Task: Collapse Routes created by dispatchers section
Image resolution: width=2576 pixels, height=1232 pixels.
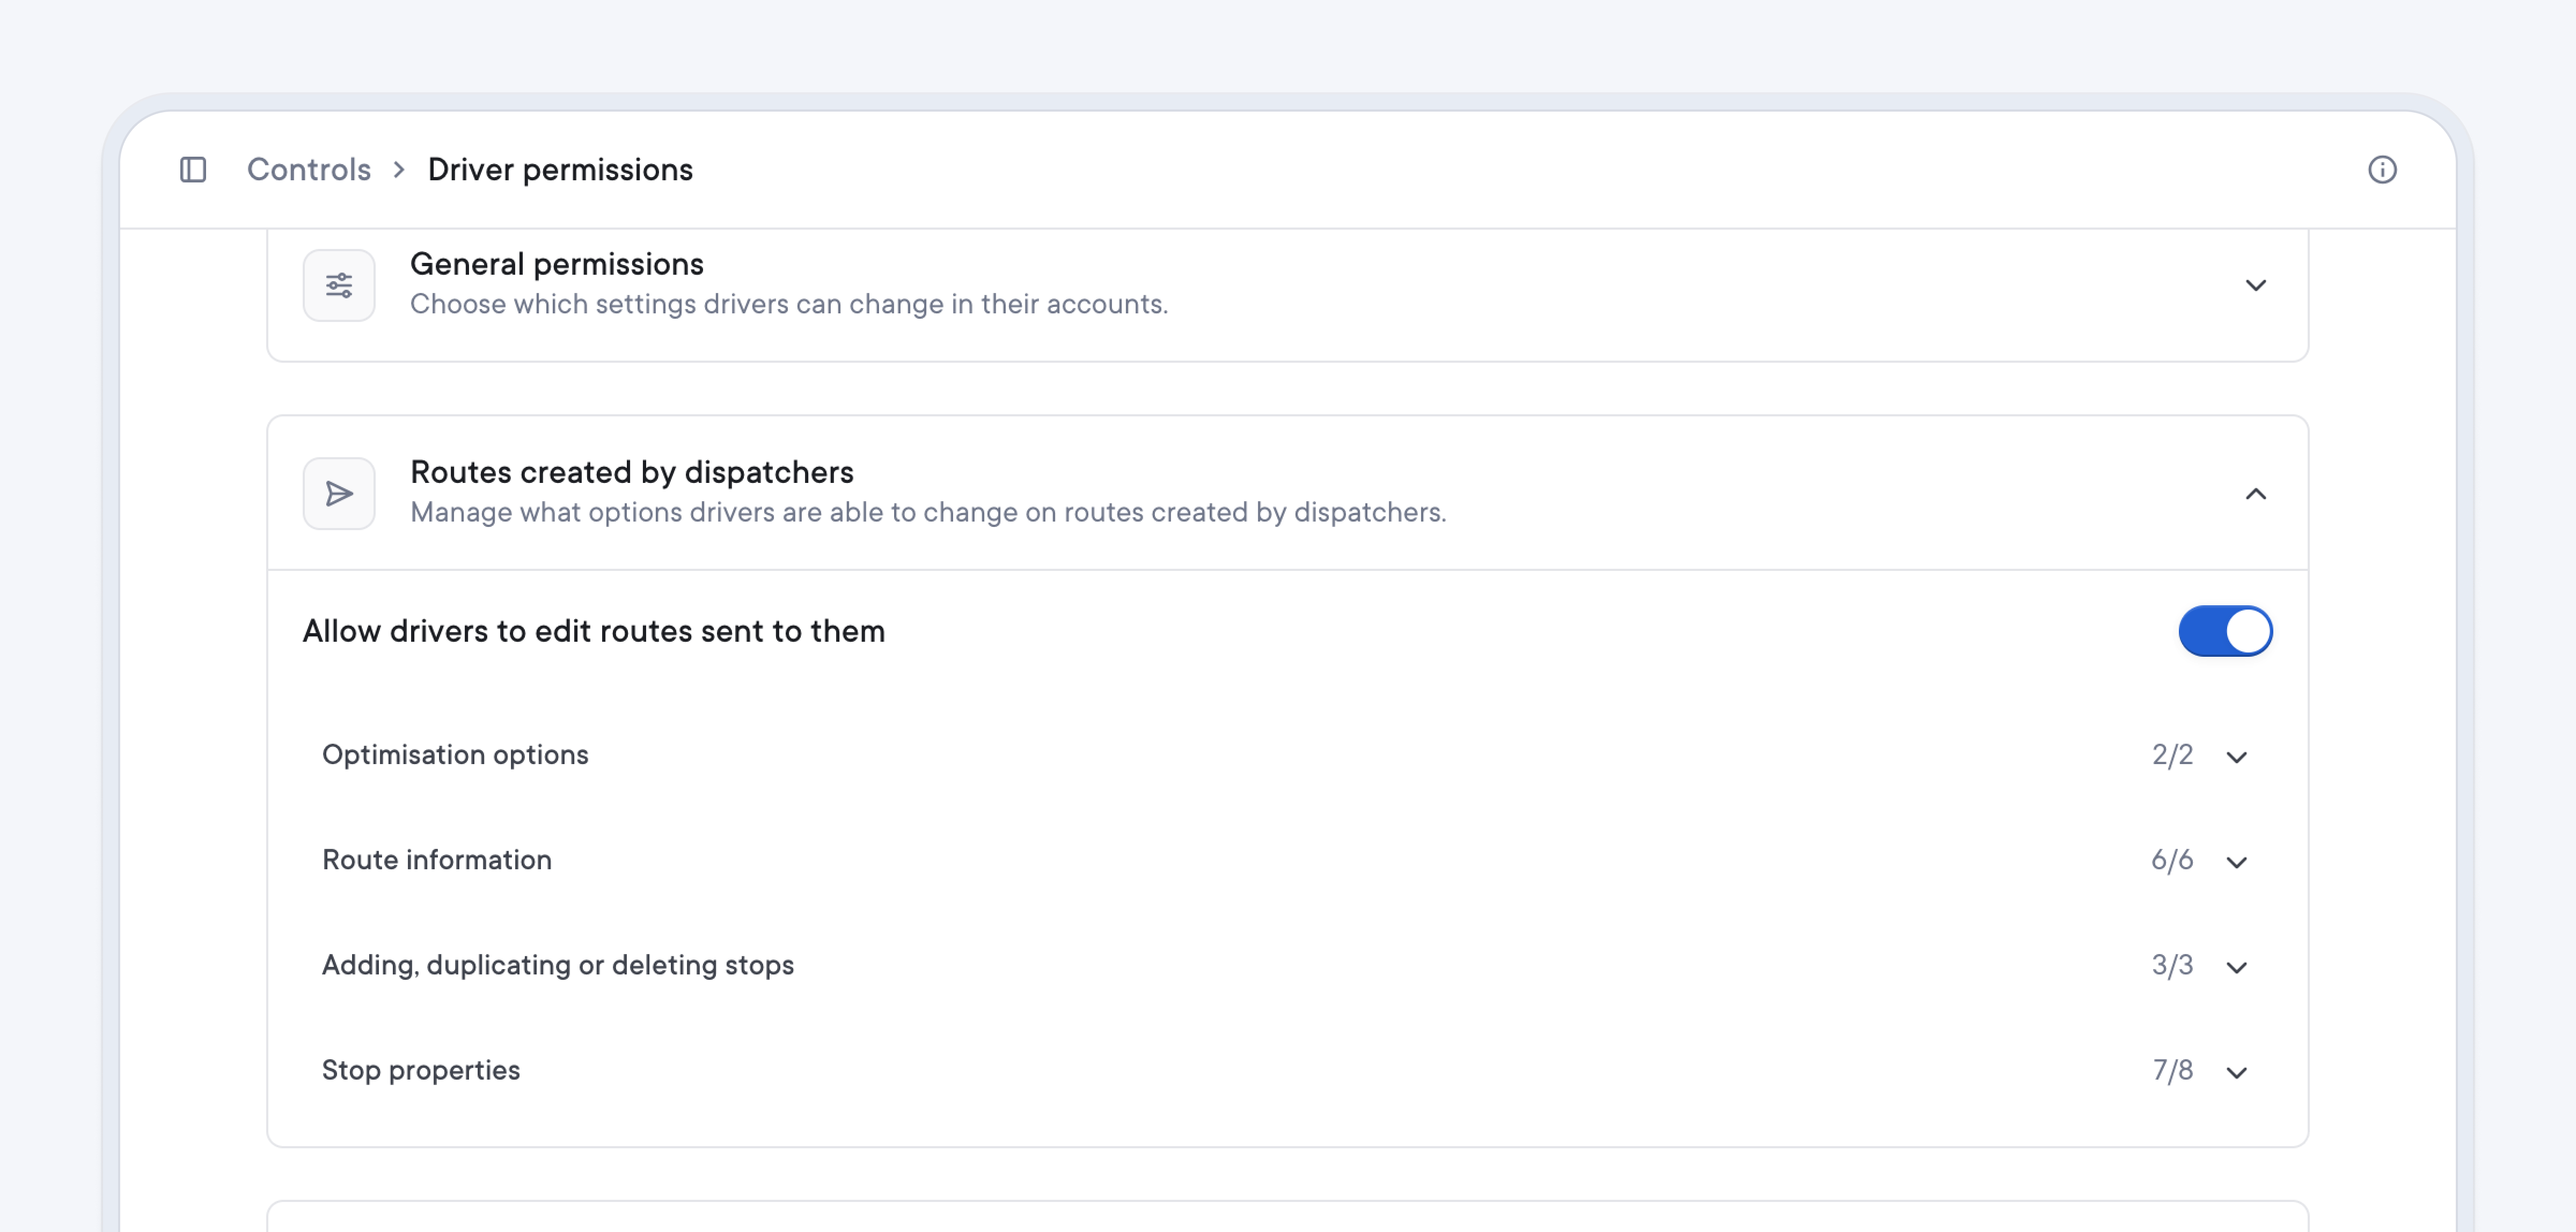Action: point(2256,494)
